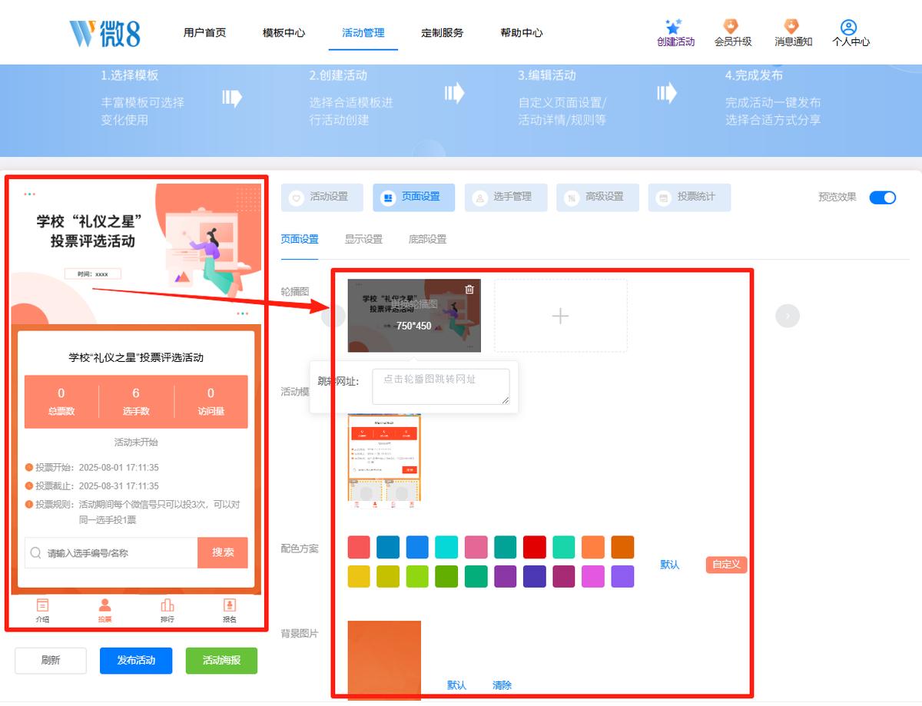The height and width of the screenshot is (706, 922).
Task: Pick the yellow color swatch
Action: click(x=359, y=576)
